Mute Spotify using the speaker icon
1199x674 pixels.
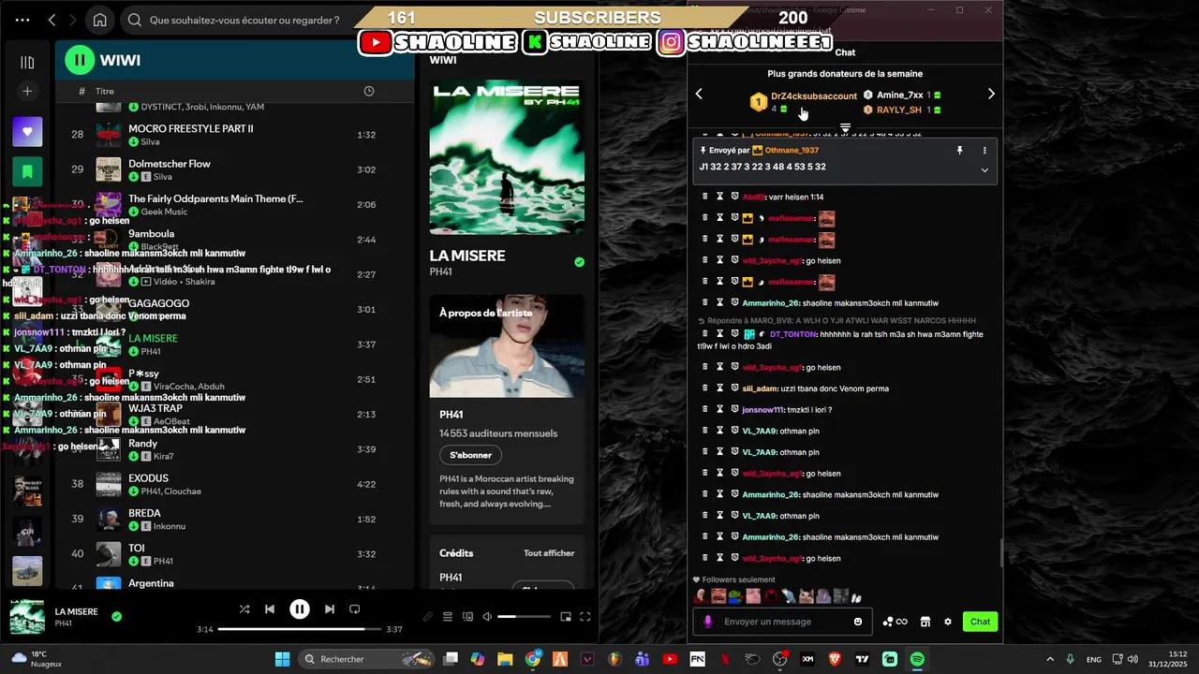(x=487, y=617)
